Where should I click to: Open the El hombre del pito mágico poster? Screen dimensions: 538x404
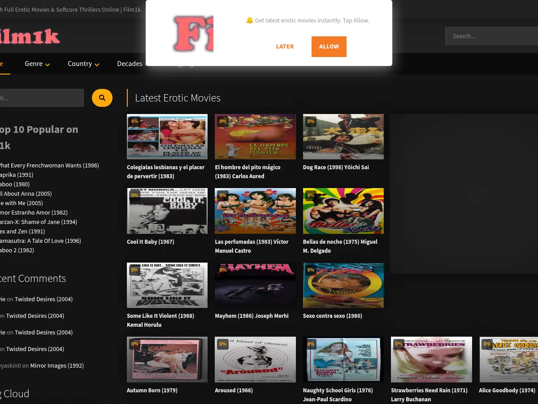click(255, 136)
